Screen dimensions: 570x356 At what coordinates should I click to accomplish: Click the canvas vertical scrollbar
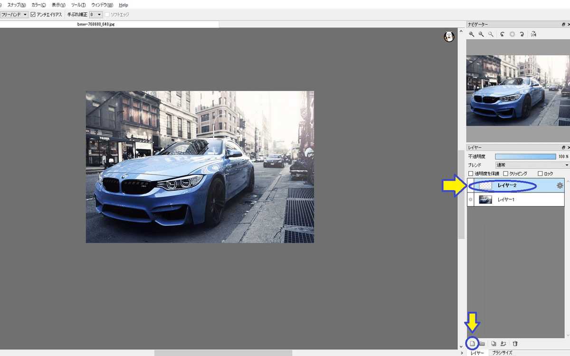point(461,195)
